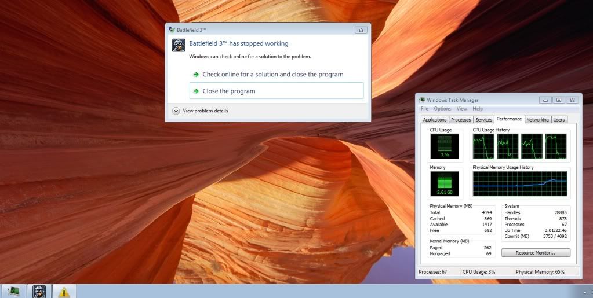
Task: Close the Battlefield 3 error dialog
Action: click(361, 30)
